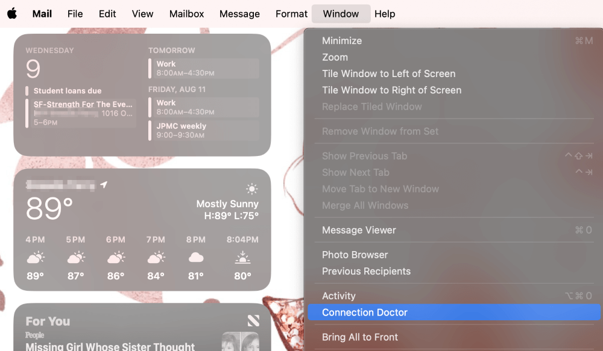Close the open Window menu
603x351 pixels.
tap(341, 14)
